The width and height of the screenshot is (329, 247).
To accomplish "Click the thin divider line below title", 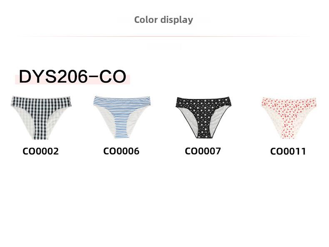I will click(x=164, y=37).
